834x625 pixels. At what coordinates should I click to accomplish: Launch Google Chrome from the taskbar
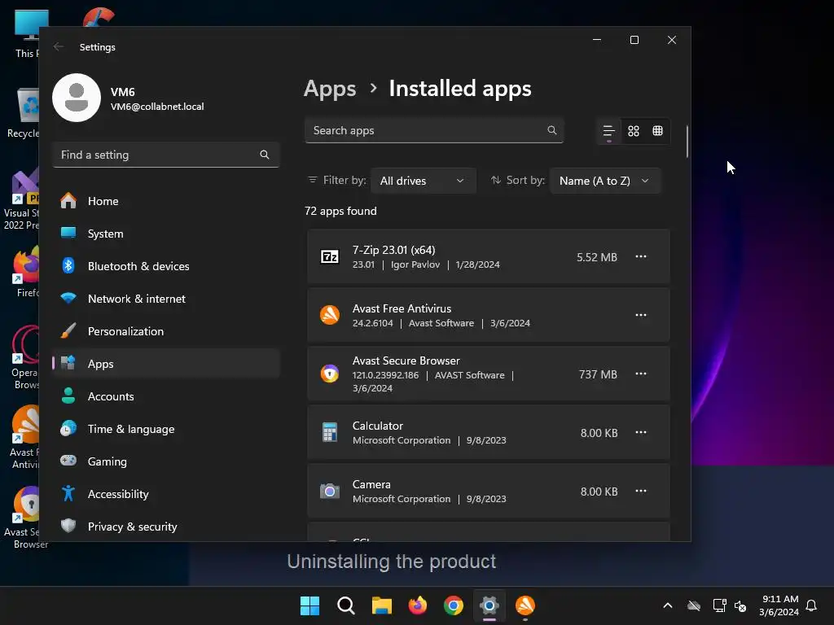tap(454, 605)
